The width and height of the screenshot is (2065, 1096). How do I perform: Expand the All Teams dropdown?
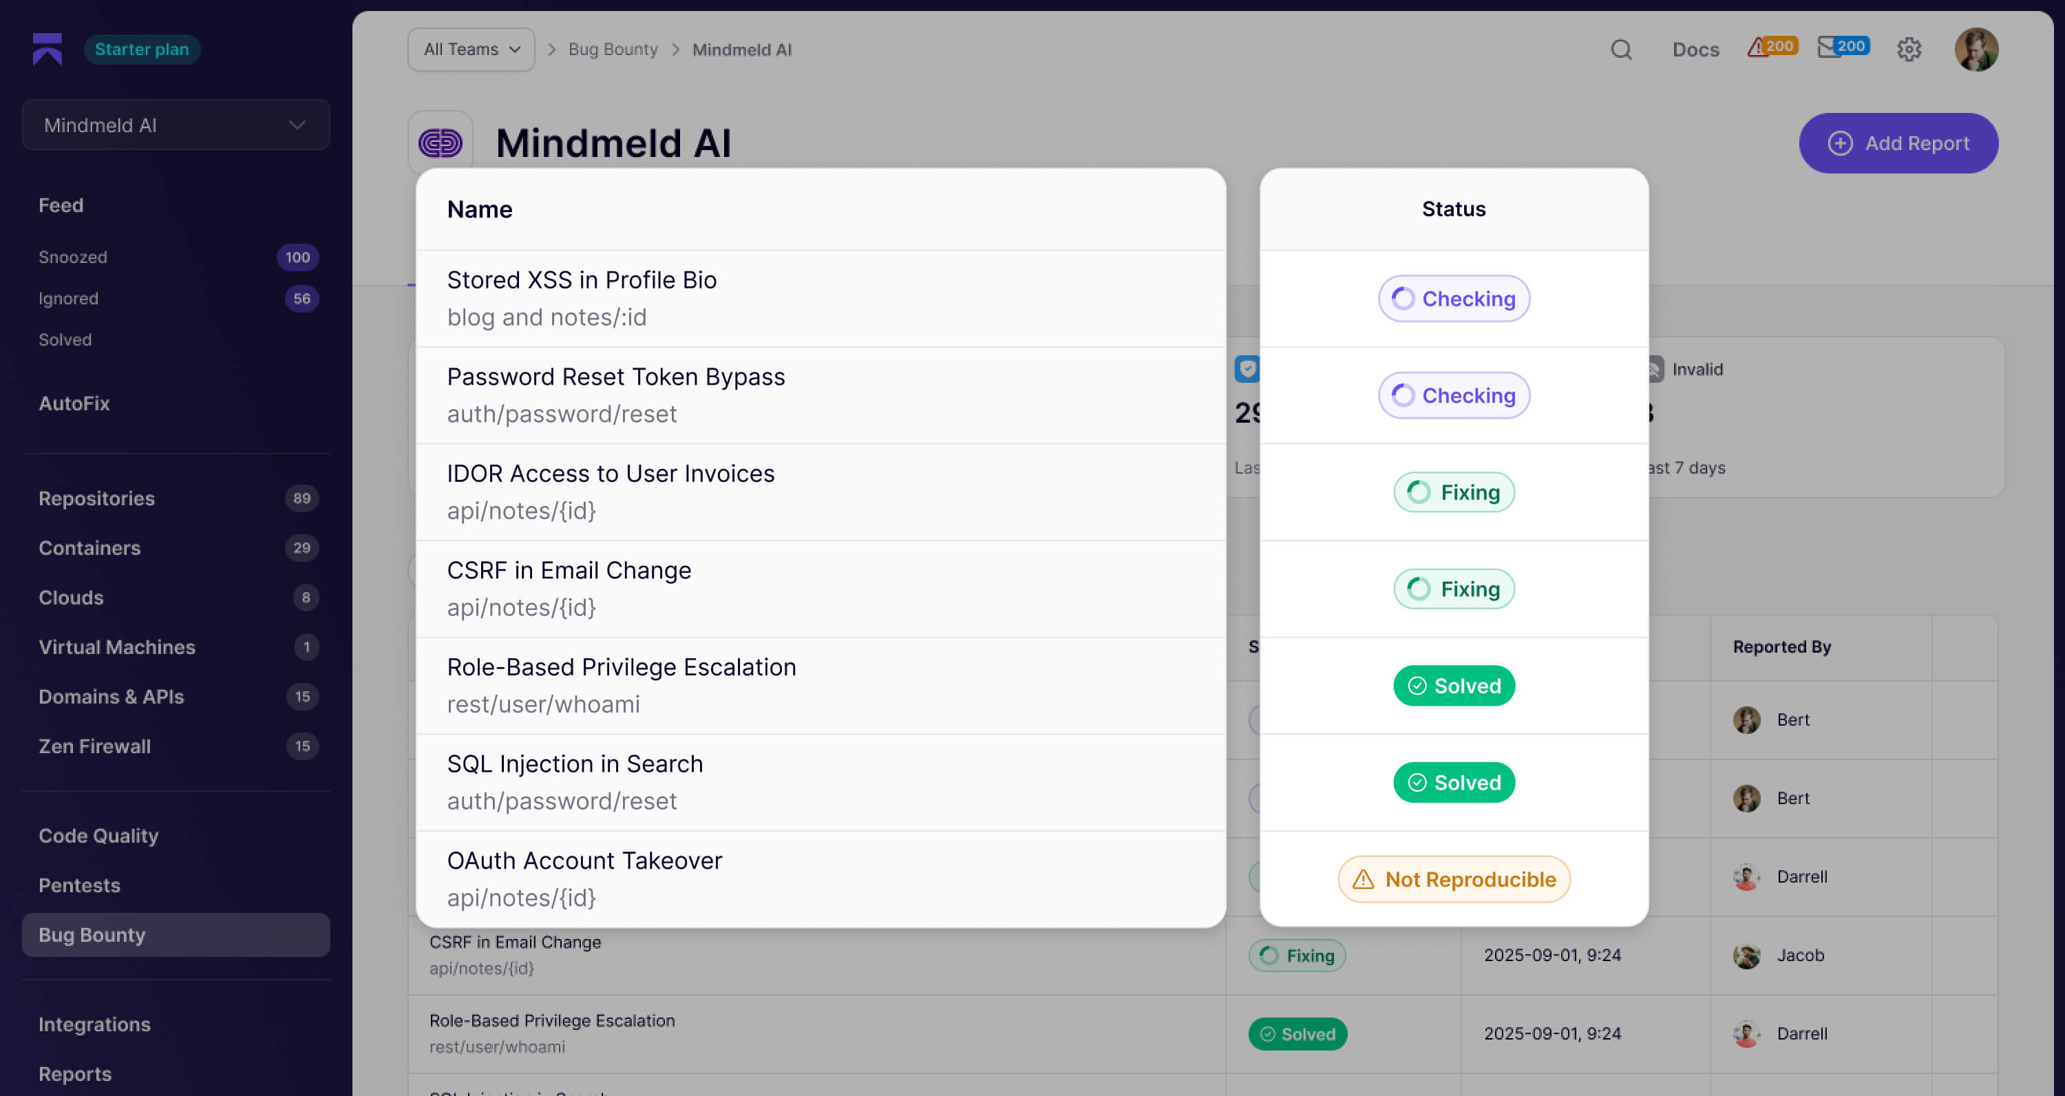472,50
